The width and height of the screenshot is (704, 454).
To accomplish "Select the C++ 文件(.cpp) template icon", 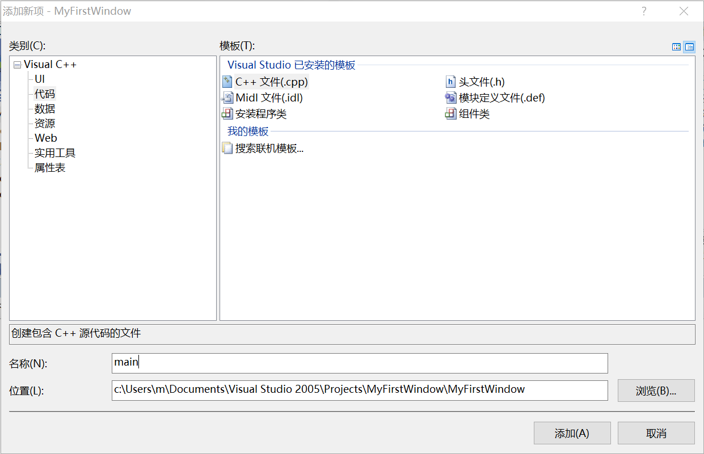I will click(x=227, y=82).
